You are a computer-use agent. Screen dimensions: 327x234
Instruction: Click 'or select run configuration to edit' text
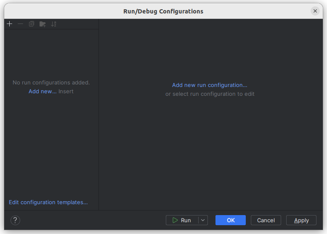[x=210, y=94]
